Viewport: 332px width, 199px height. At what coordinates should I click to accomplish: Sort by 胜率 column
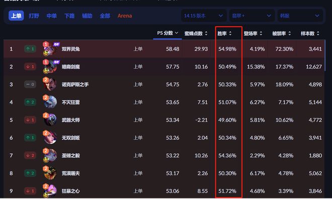pyautogui.click(x=224, y=33)
